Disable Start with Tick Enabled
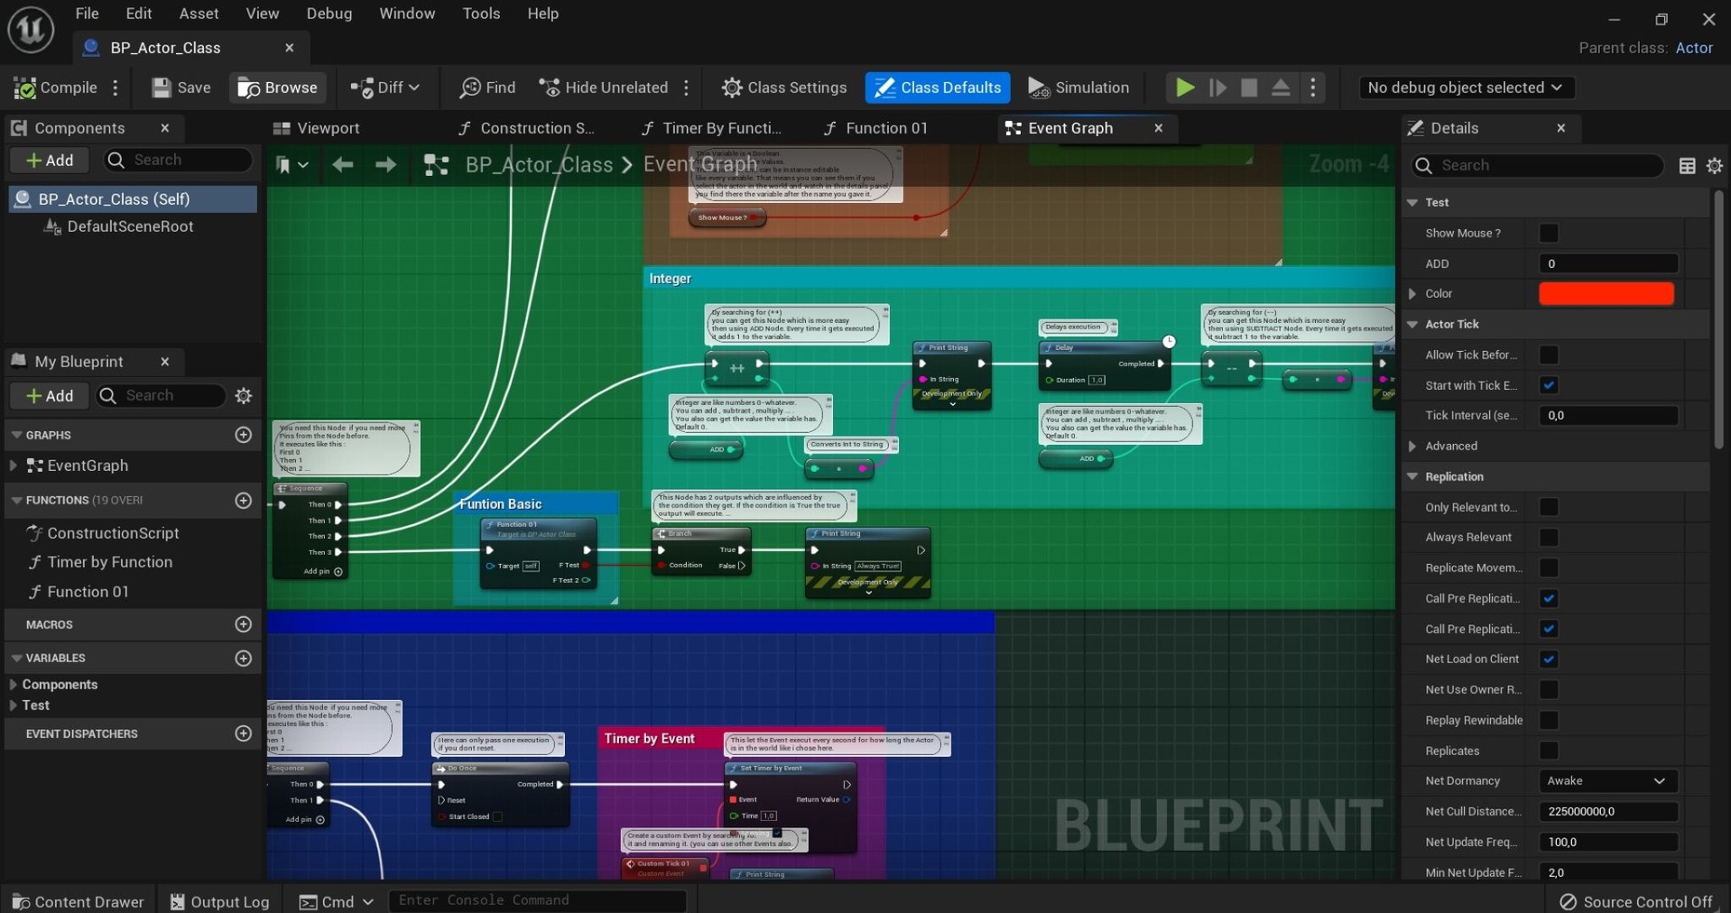Image resolution: width=1731 pixels, height=913 pixels. click(1549, 385)
